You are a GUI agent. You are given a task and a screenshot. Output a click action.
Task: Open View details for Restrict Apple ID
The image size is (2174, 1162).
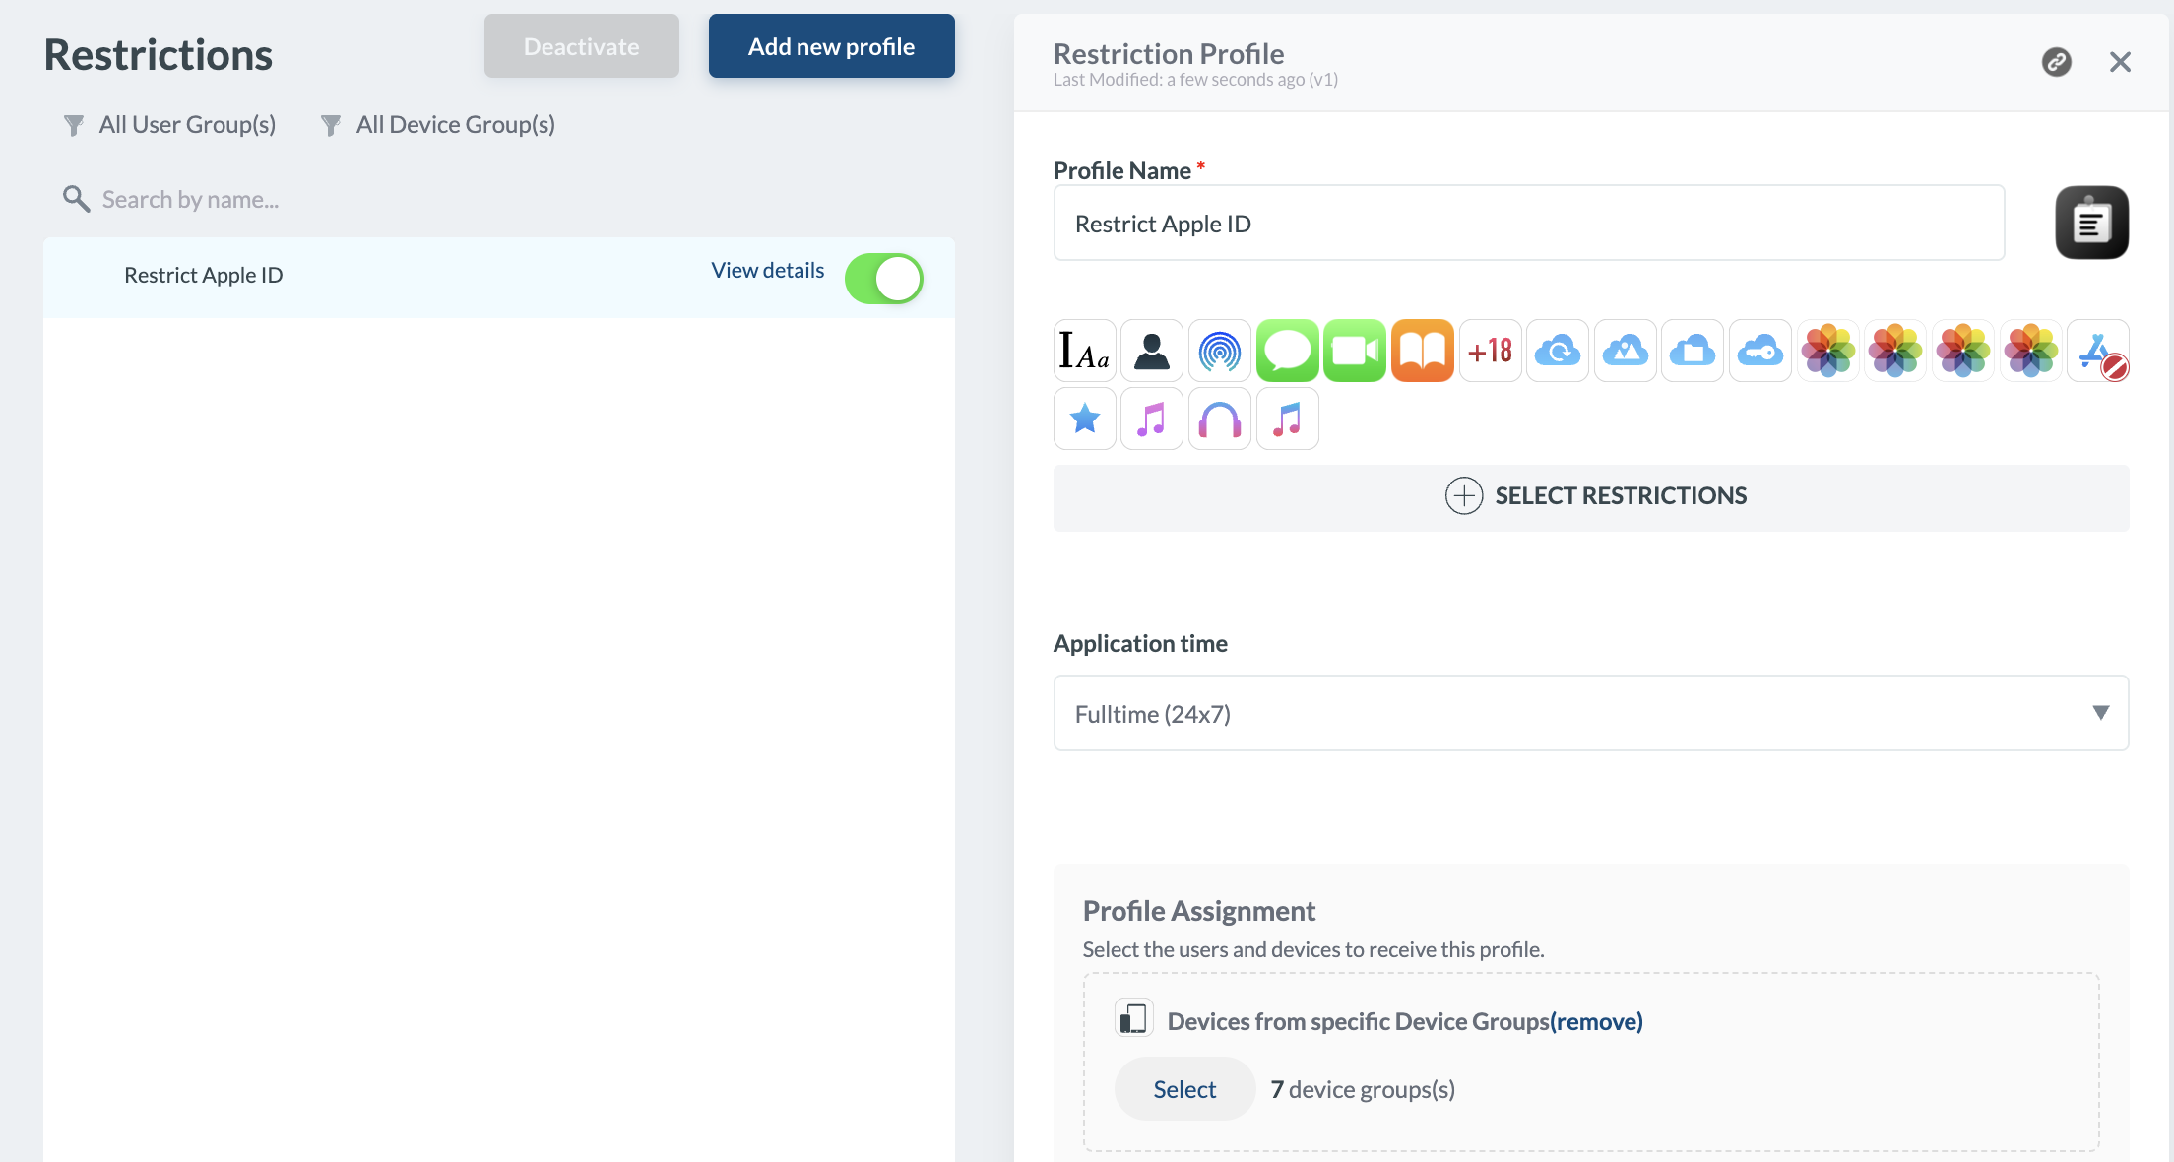(x=768, y=271)
